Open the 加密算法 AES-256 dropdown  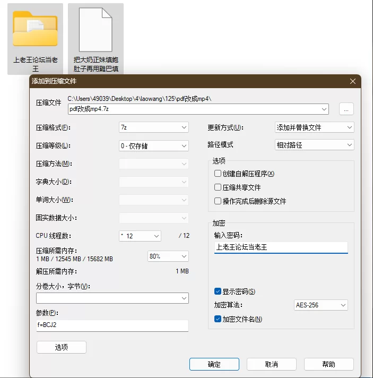[320, 305]
